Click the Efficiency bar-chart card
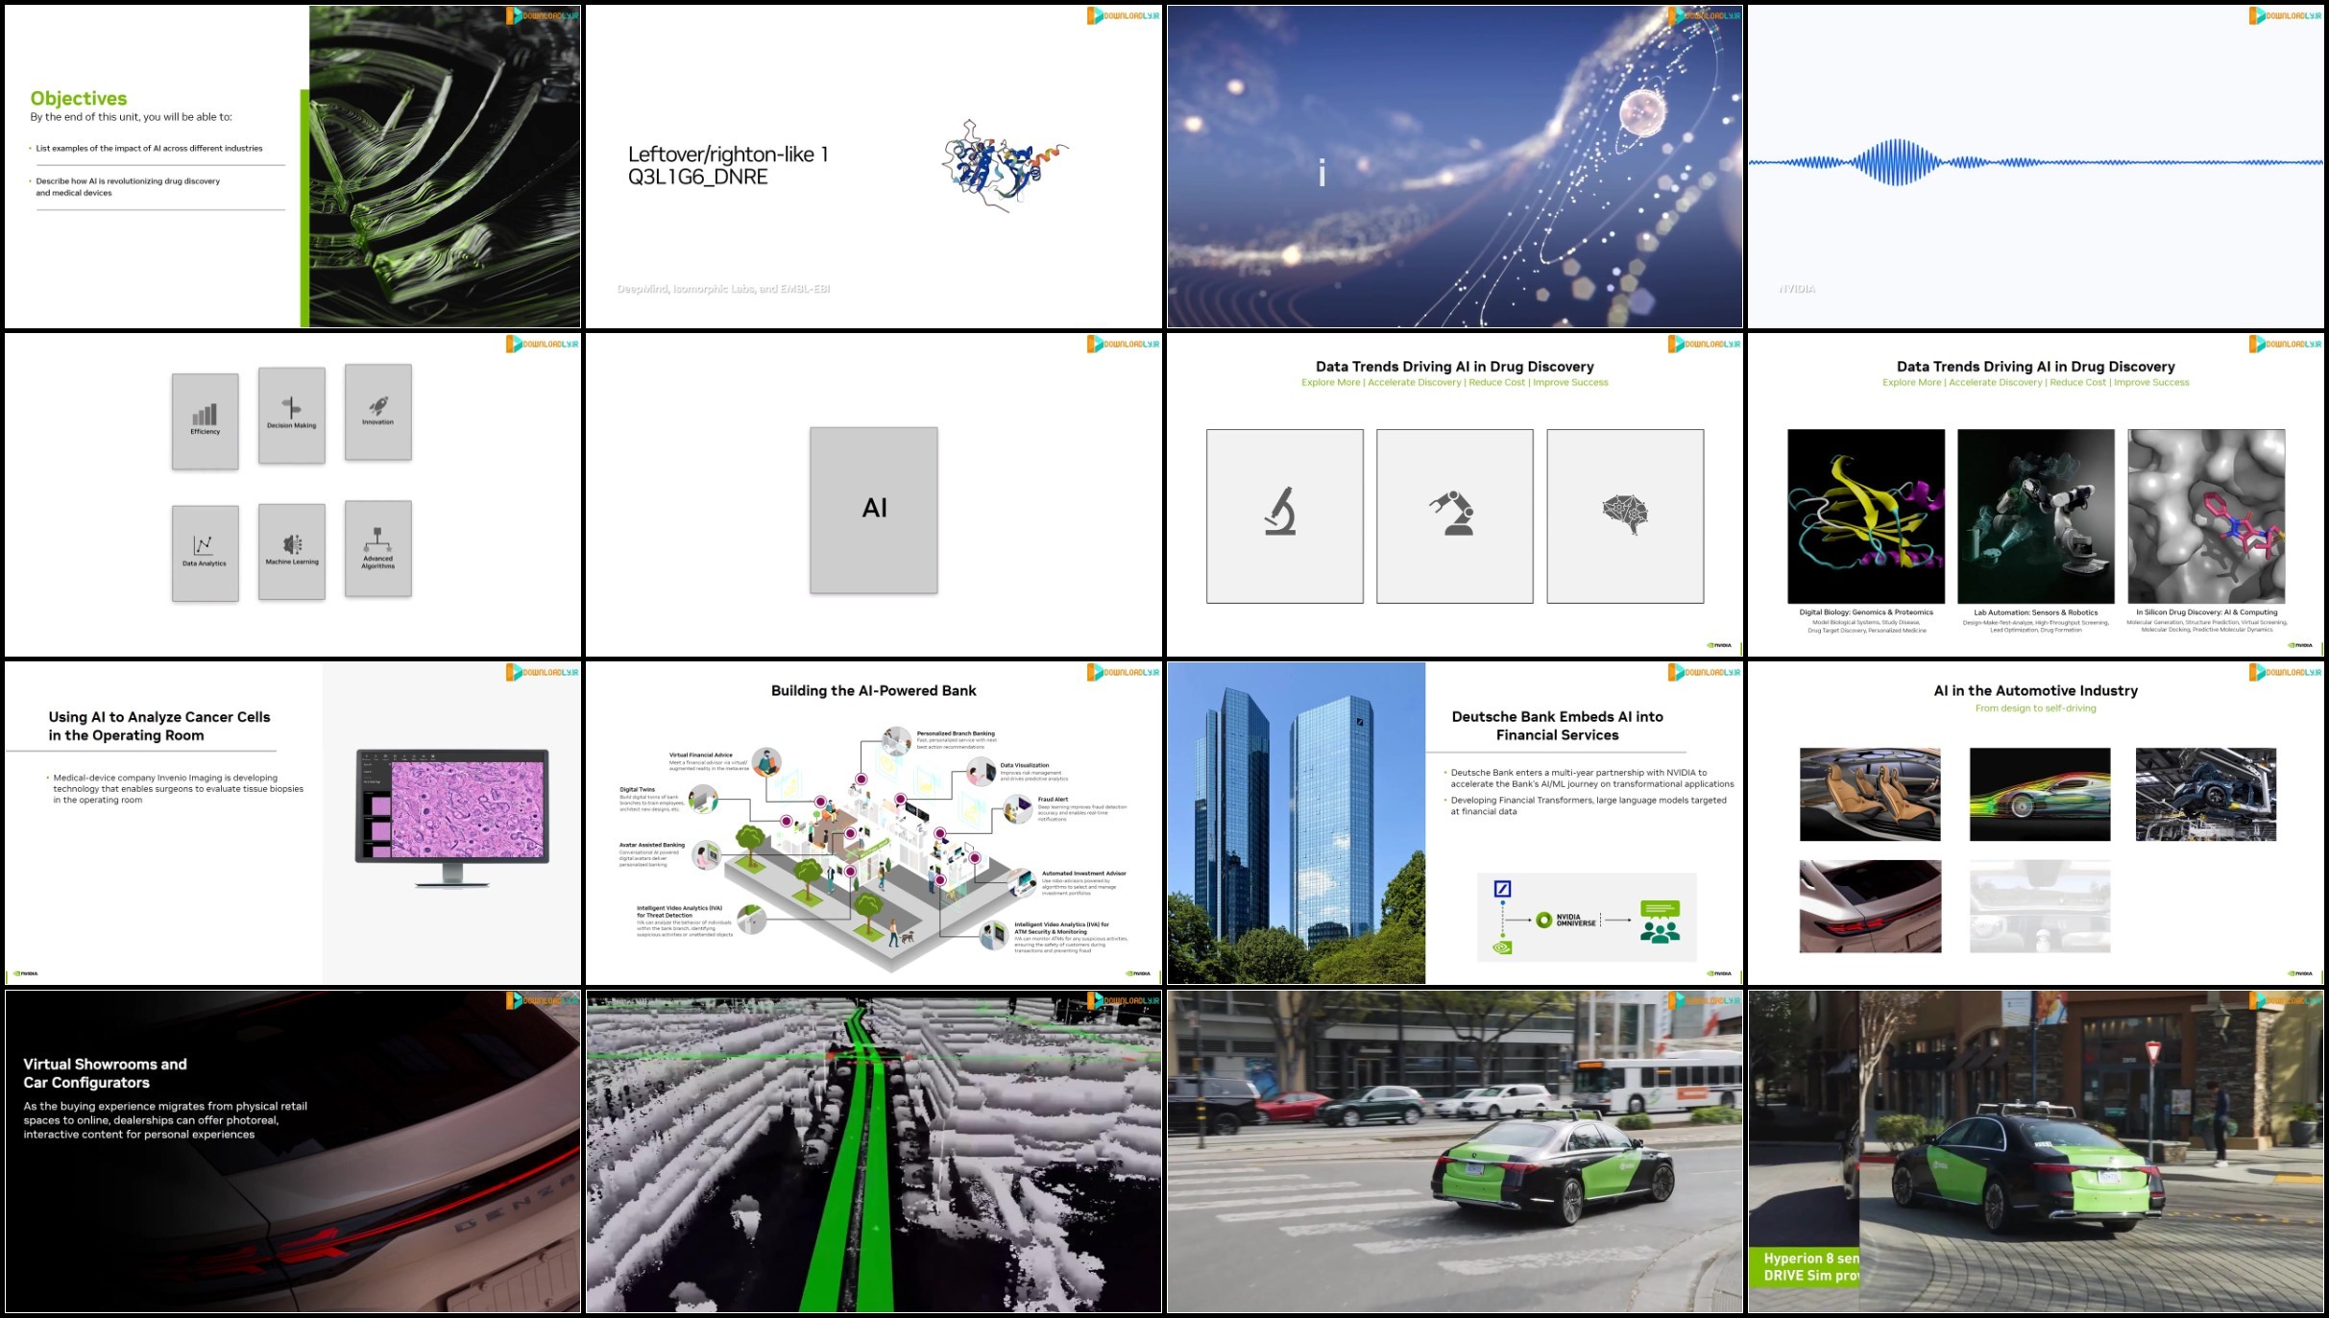 pyautogui.click(x=206, y=421)
